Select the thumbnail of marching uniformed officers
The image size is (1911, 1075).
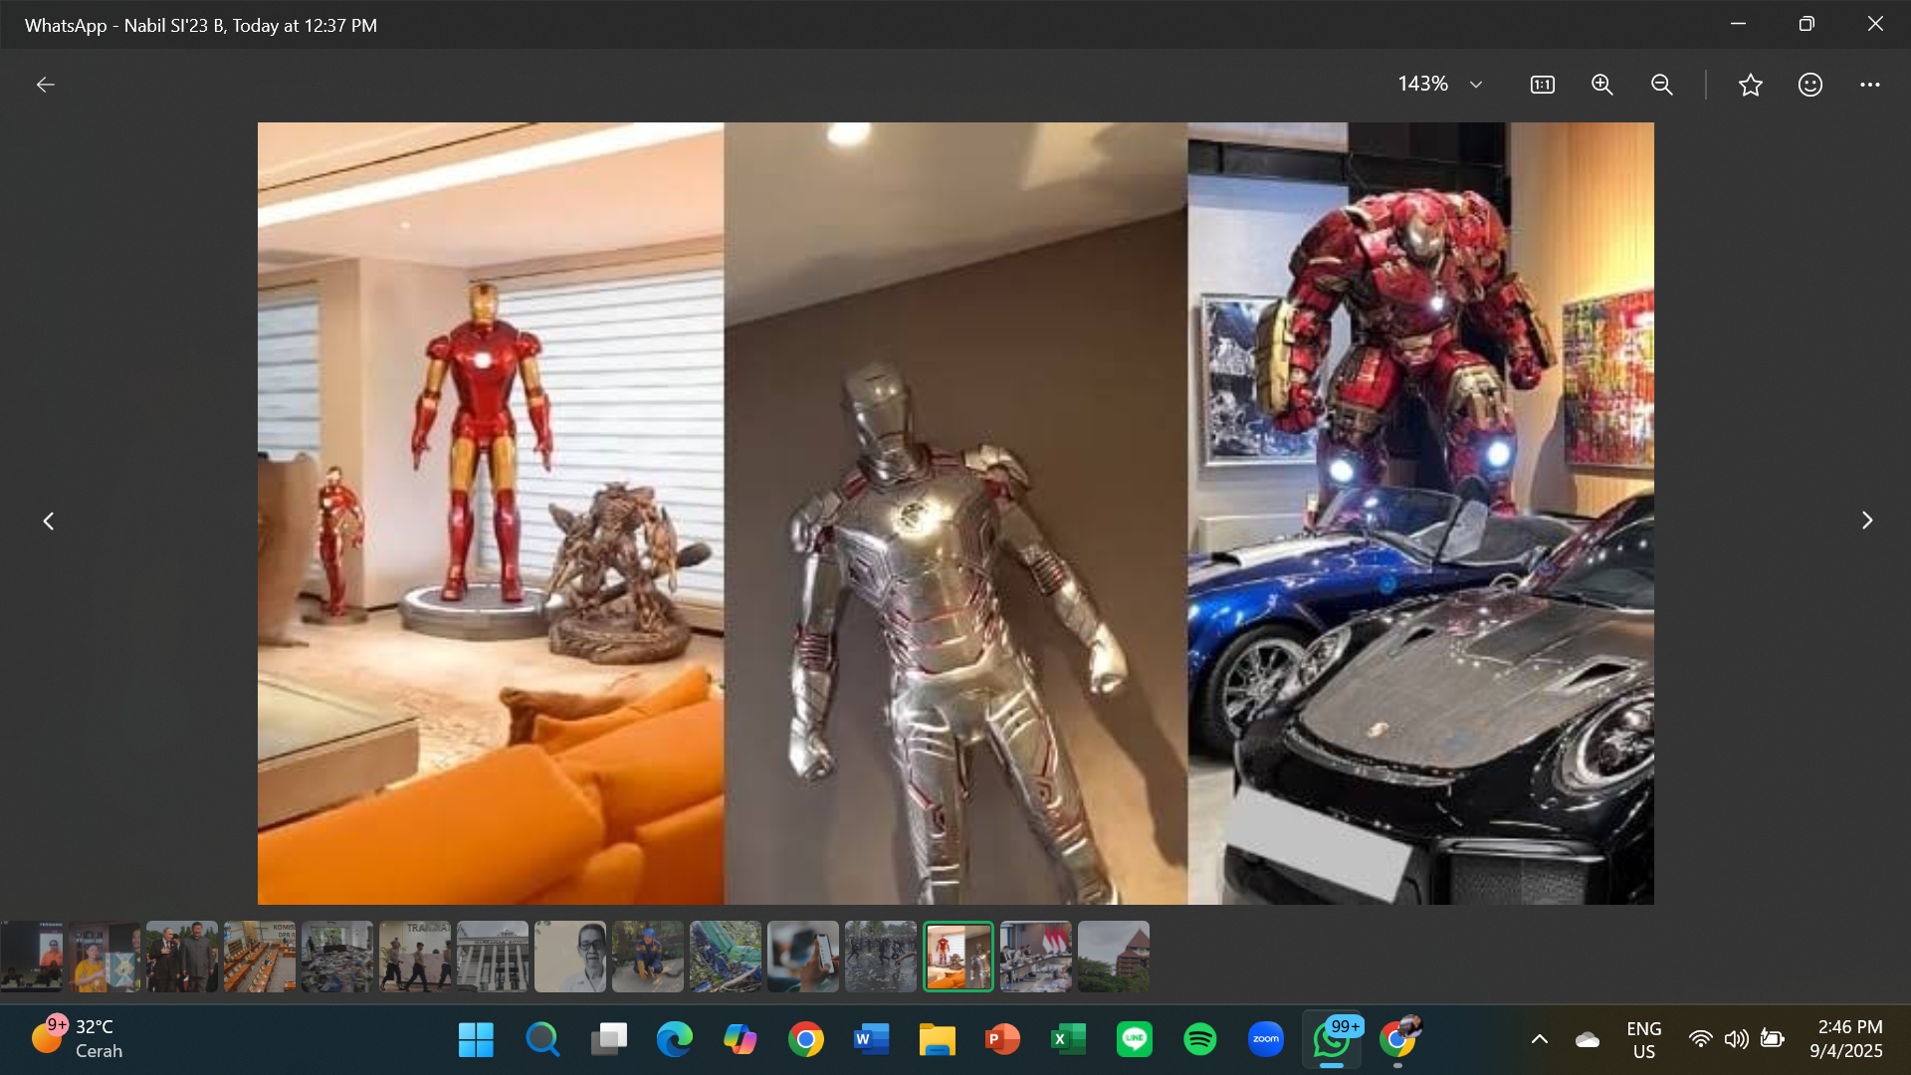pyautogui.click(x=415, y=957)
